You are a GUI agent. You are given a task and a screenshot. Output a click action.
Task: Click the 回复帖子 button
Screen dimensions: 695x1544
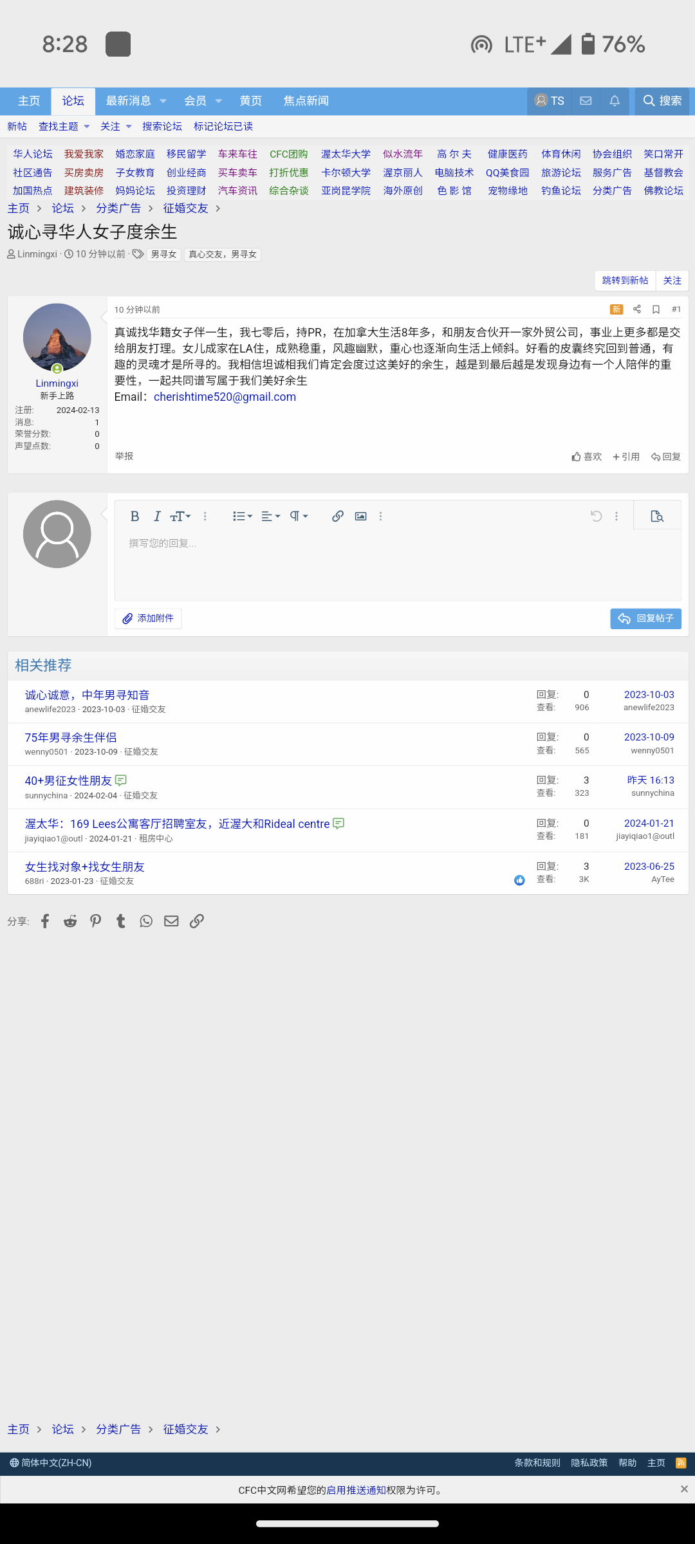click(645, 619)
